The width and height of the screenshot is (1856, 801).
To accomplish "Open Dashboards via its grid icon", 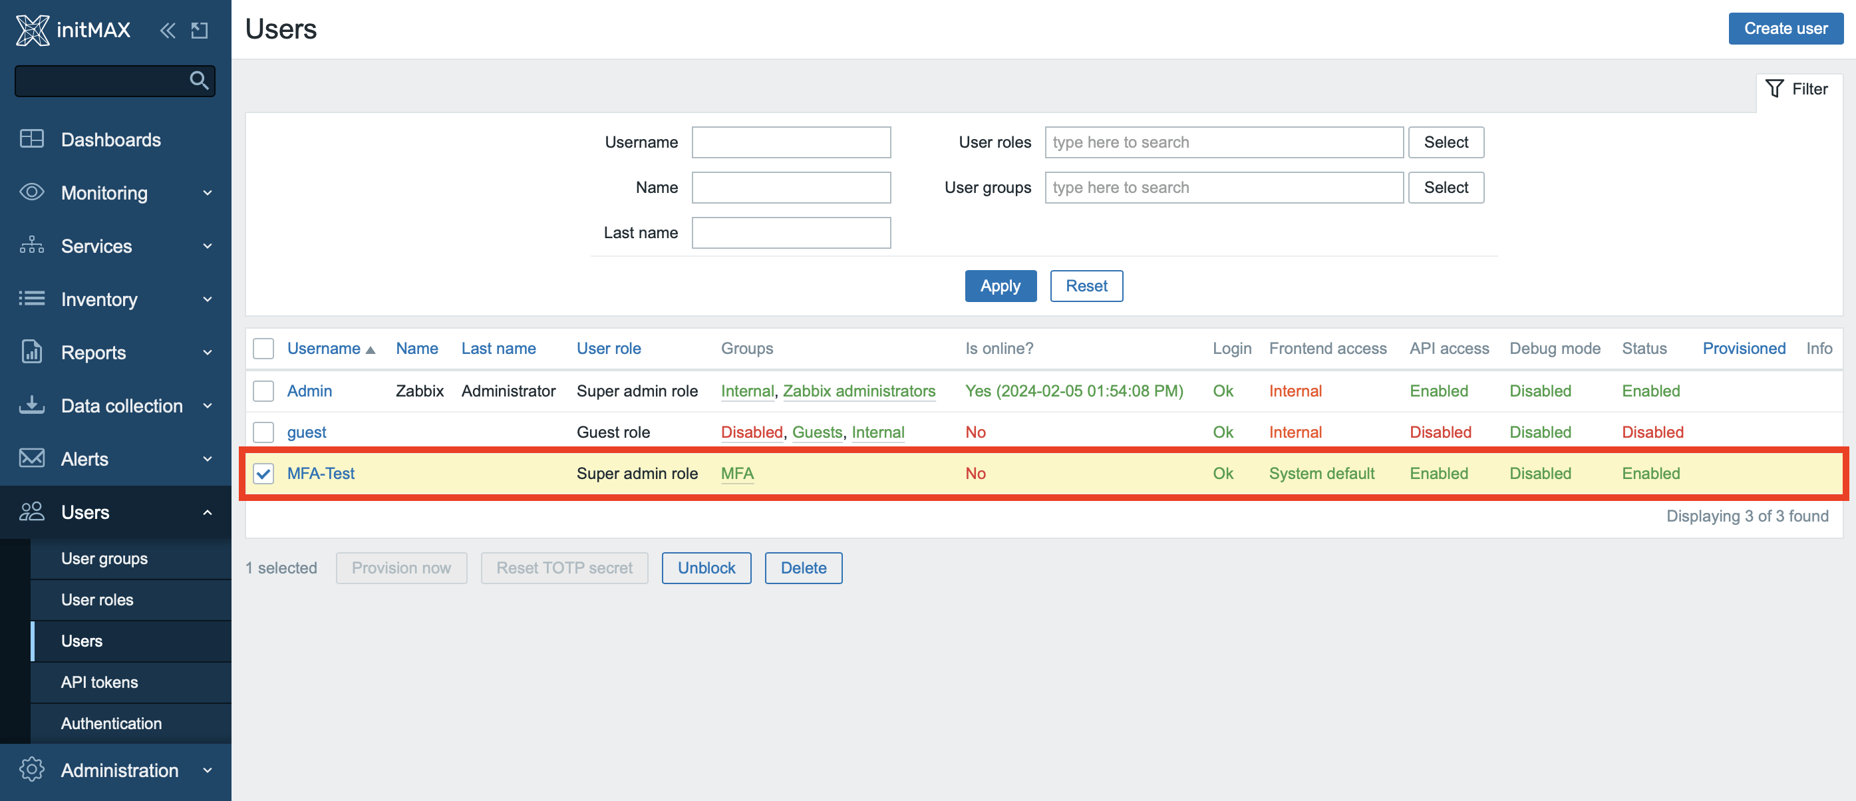I will (32, 139).
